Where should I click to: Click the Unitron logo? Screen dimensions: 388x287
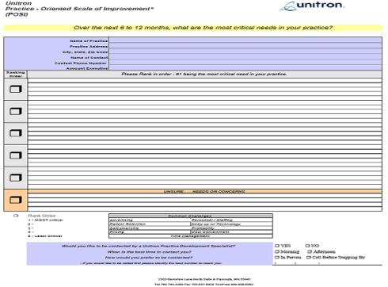(x=312, y=6)
